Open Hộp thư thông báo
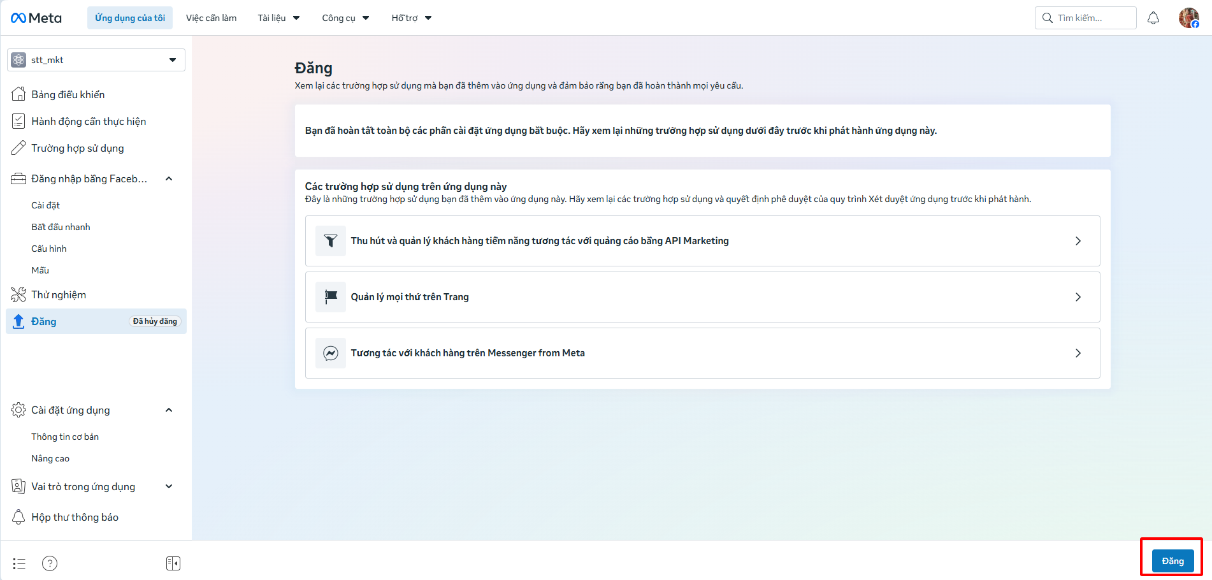Image resolution: width=1212 pixels, height=580 pixels. [x=75, y=517]
